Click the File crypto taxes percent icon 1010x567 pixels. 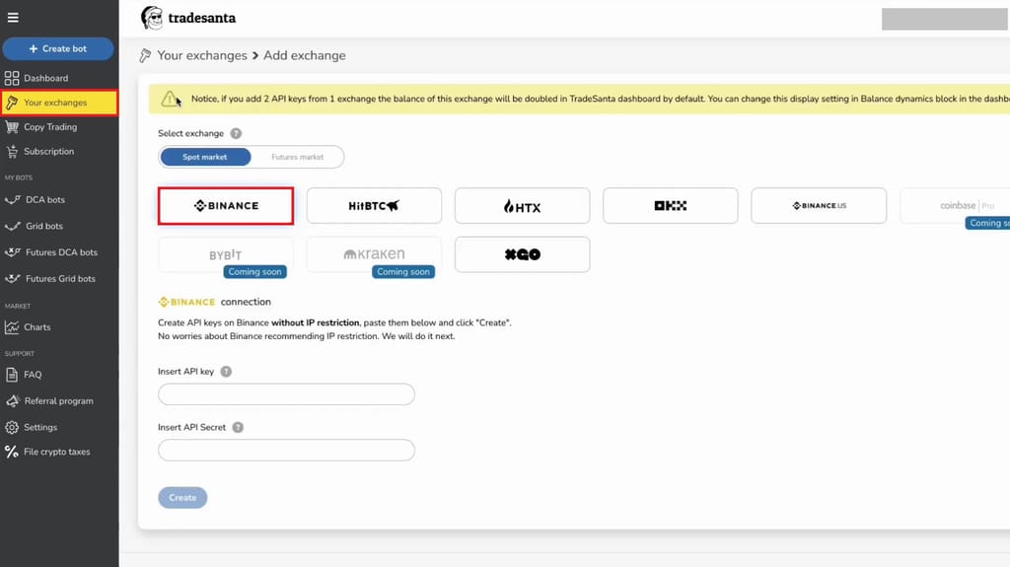[12, 452]
